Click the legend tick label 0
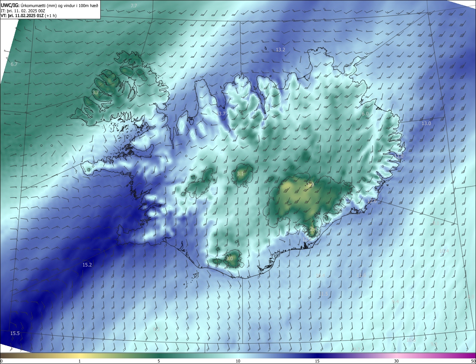The width and height of the screenshot is (476, 364). coord(1,361)
